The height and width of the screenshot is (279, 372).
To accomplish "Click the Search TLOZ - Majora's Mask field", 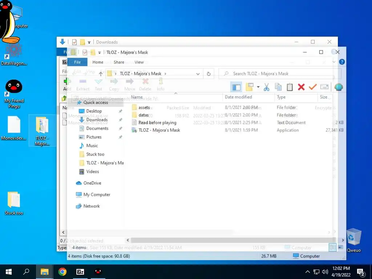I will pos(279,74).
